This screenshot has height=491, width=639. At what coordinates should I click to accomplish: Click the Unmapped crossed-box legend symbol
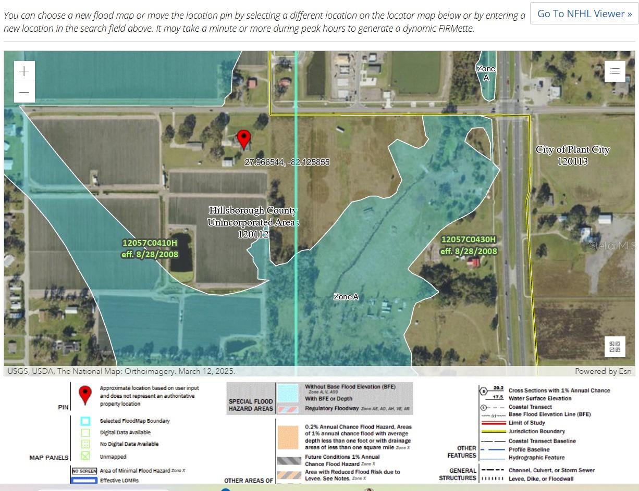(x=85, y=456)
